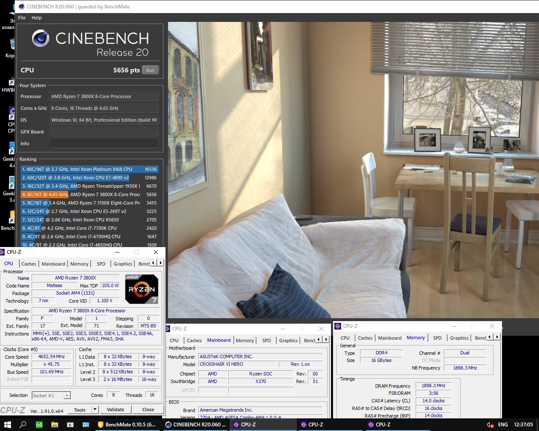
Task: Click the taskbar clock showing 12:37:05
Action: click(523, 424)
